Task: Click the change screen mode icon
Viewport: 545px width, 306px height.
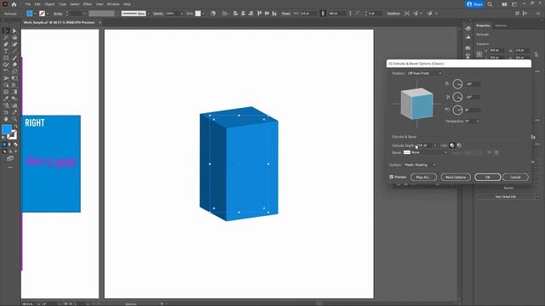Action: coord(10,159)
